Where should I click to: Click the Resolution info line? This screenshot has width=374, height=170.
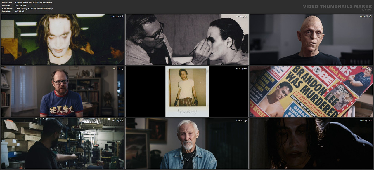tap(27, 8)
